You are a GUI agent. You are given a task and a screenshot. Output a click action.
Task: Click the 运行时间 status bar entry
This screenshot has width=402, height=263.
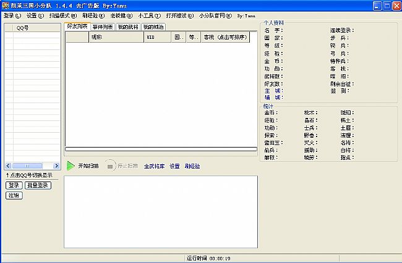click(208, 258)
